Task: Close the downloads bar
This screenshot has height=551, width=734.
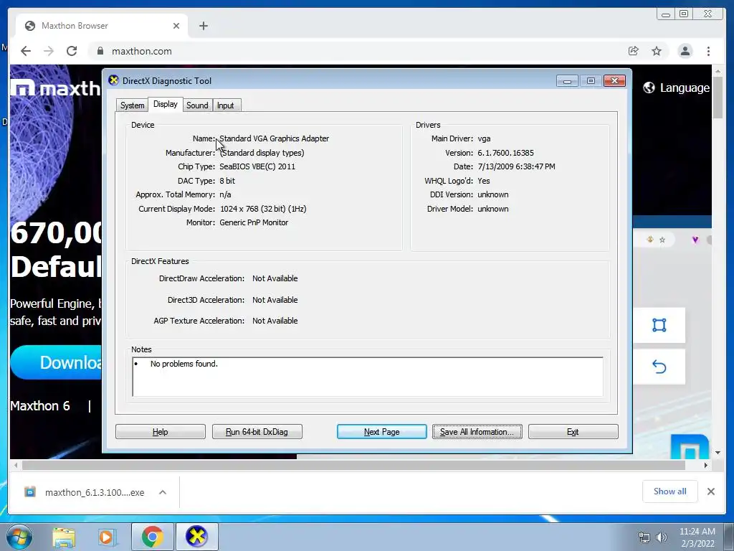Action: [x=710, y=491]
